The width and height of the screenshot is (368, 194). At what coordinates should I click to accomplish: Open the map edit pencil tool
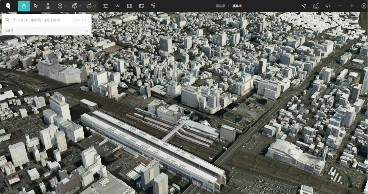(141, 6)
